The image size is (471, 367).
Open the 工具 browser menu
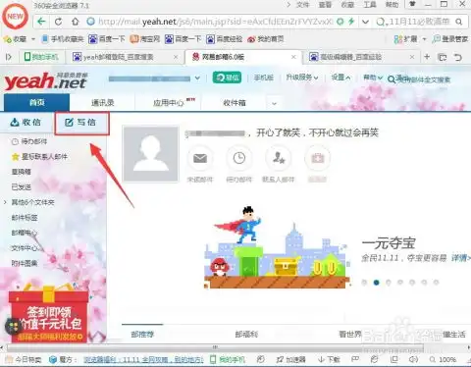370,5
